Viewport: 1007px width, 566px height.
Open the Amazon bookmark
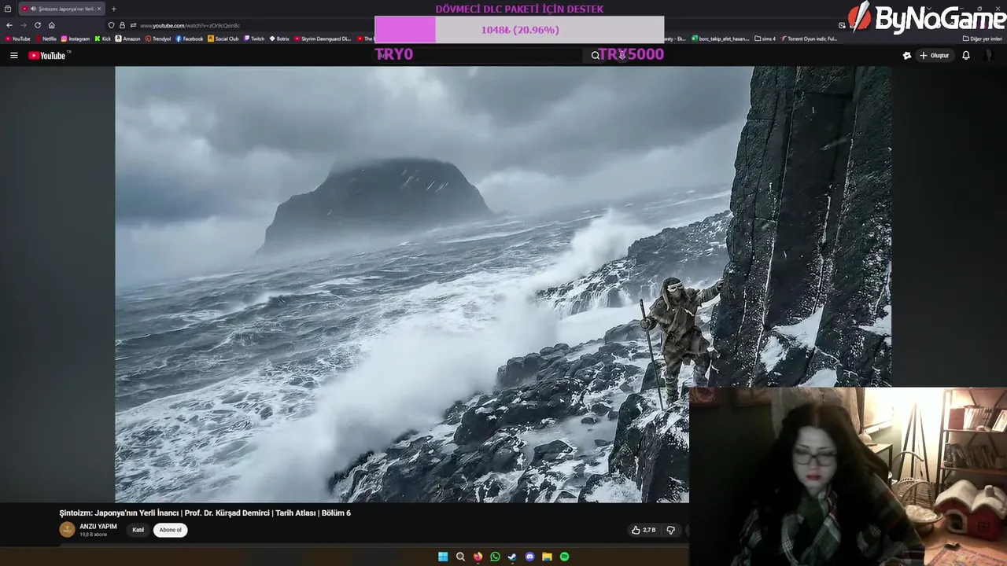click(x=128, y=39)
